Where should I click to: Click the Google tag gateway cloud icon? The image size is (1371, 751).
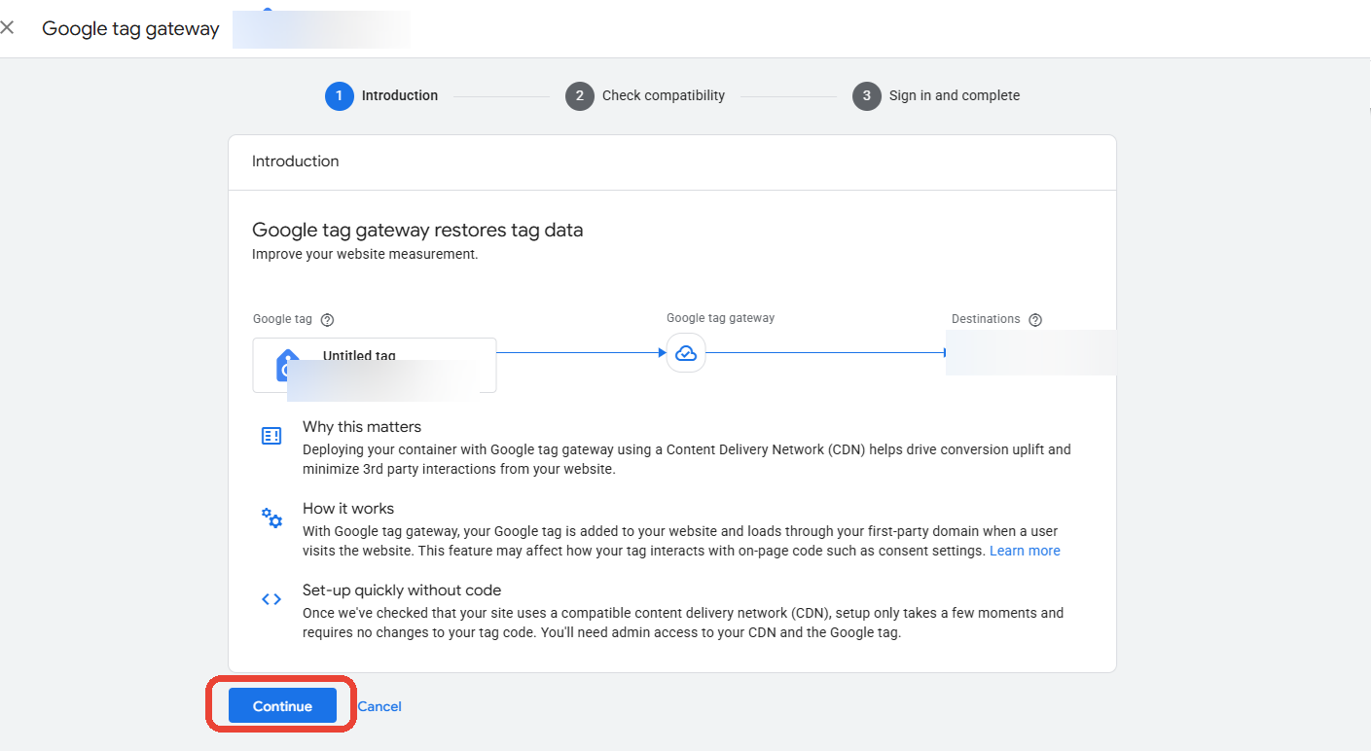pyautogui.click(x=686, y=353)
